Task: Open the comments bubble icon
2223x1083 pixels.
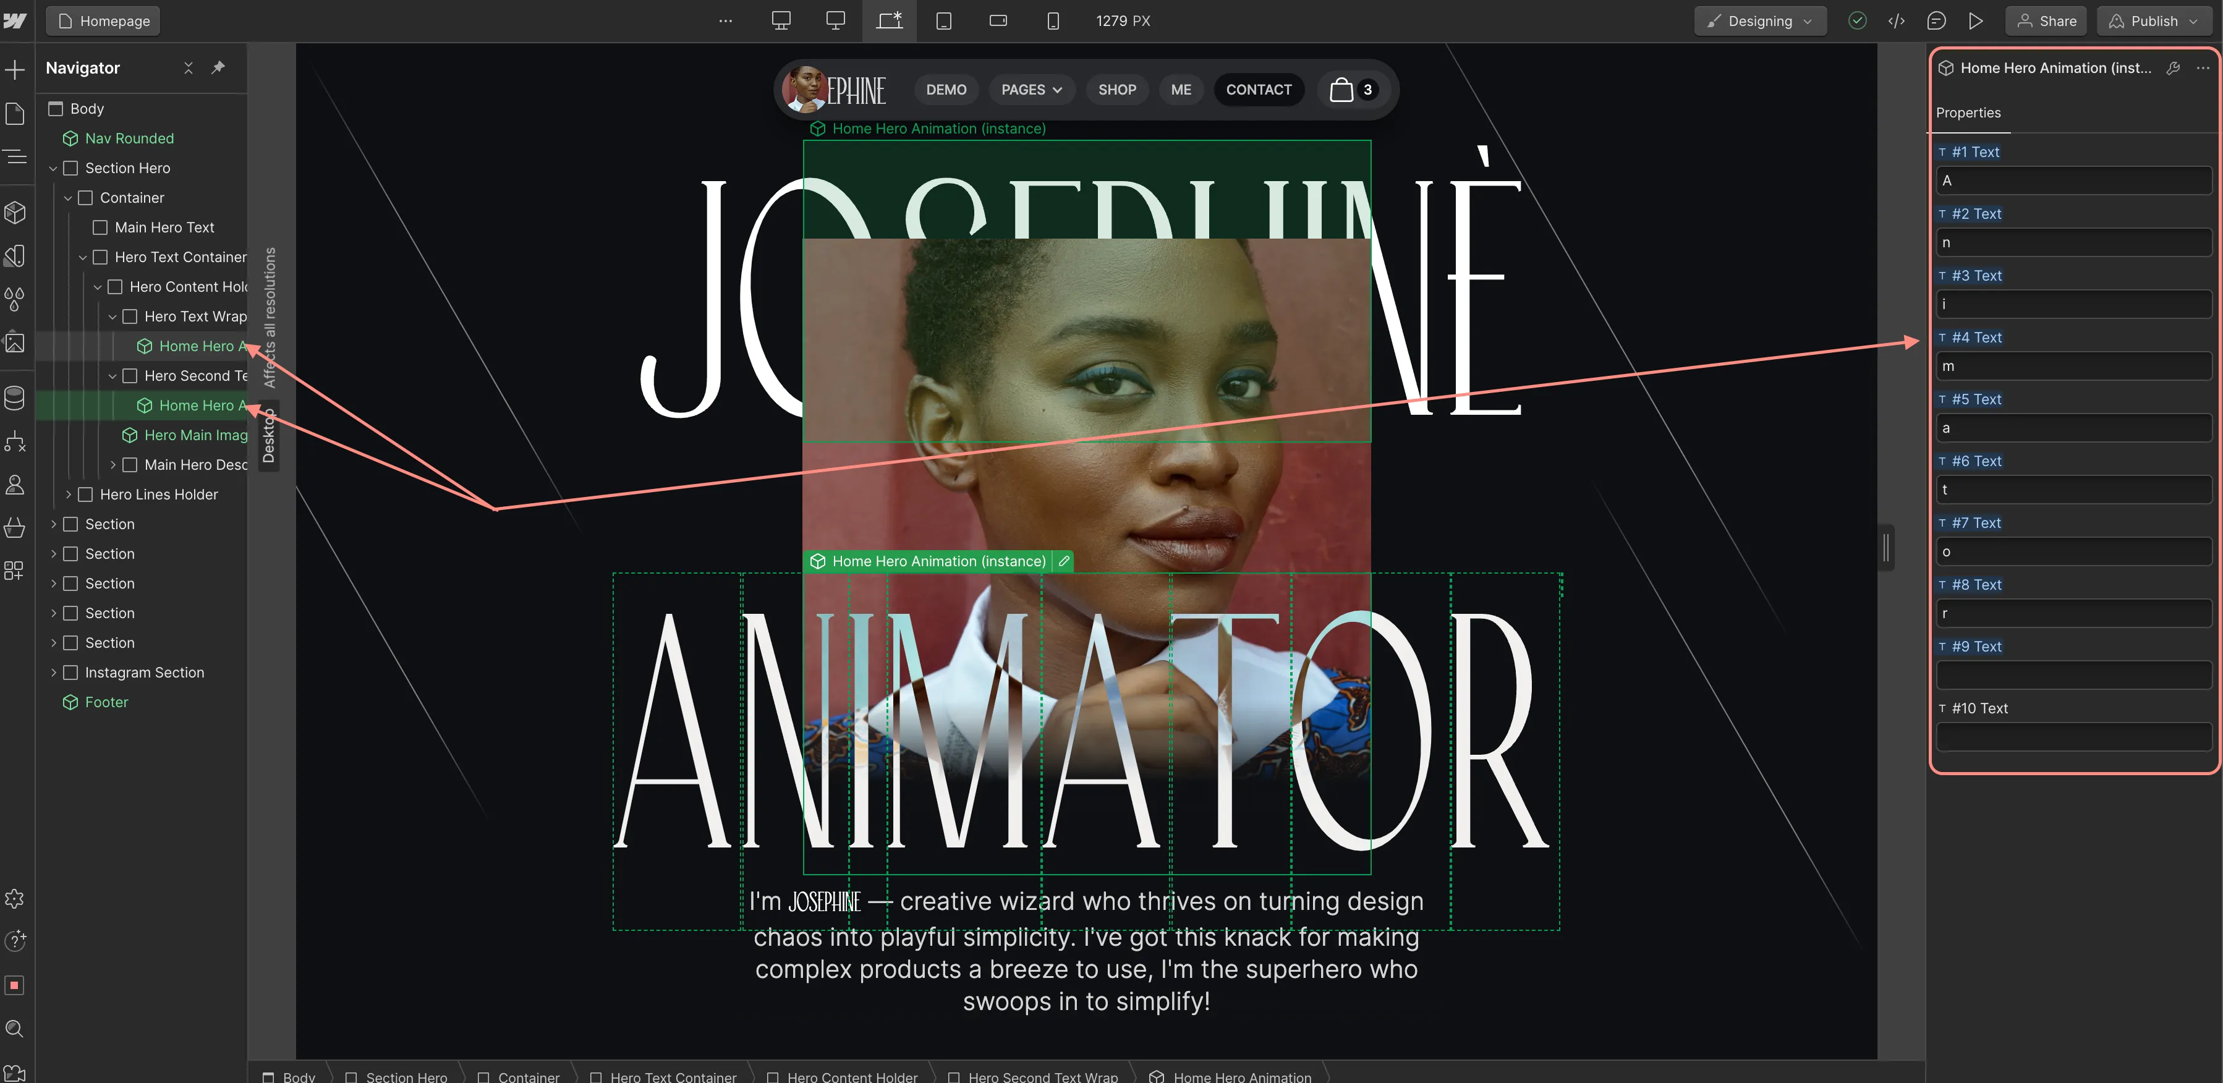Action: click(x=1936, y=21)
